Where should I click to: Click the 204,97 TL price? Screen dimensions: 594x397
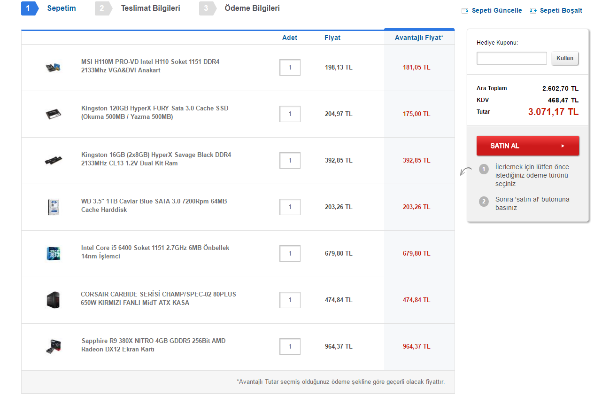[339, 114]
